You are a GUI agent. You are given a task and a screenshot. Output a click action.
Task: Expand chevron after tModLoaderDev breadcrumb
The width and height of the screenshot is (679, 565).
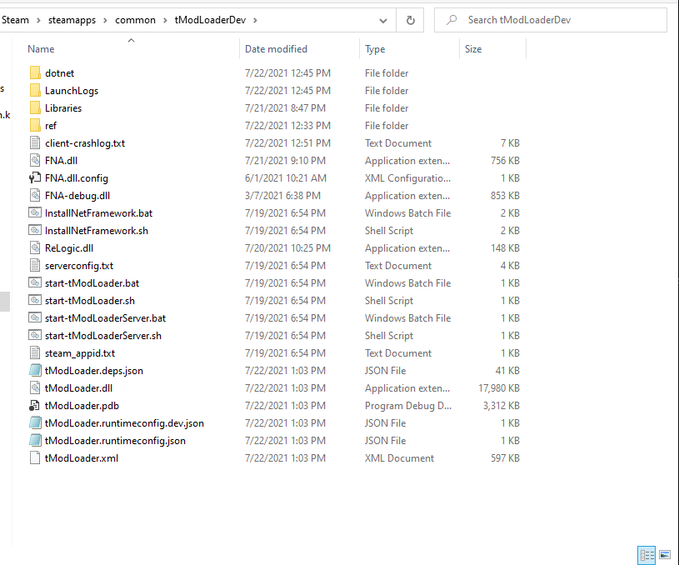pos(255,20)
